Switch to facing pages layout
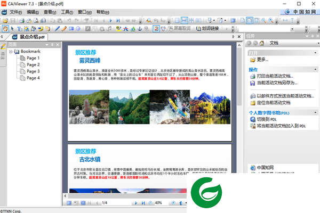Screen dimensions: 320x213 pyautogui.click(x=198, y=20)
